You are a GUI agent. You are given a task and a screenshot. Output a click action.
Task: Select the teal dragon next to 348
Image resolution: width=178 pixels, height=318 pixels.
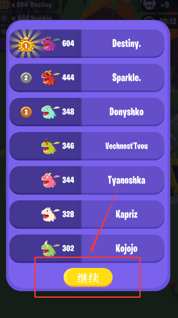(x=51, y=112)
